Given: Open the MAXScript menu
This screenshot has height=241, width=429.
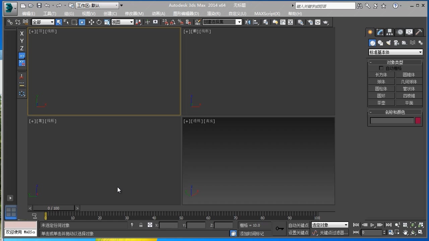Looking at the screenshot, I should 267,14.
